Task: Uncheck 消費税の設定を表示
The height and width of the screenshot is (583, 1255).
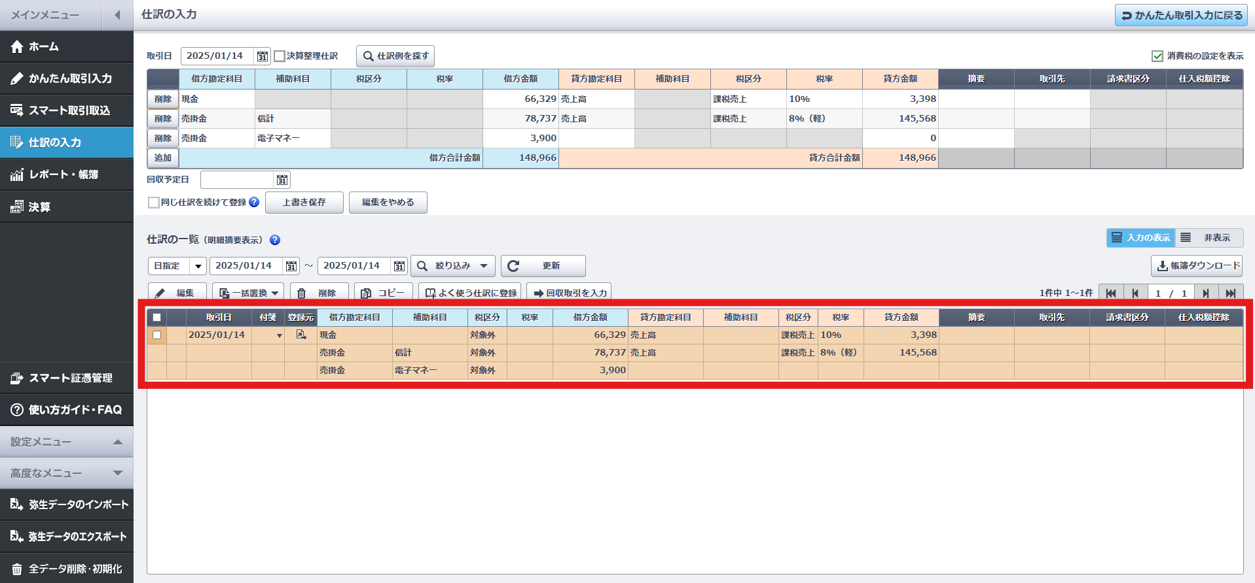Action: (x=1157, y=56)
